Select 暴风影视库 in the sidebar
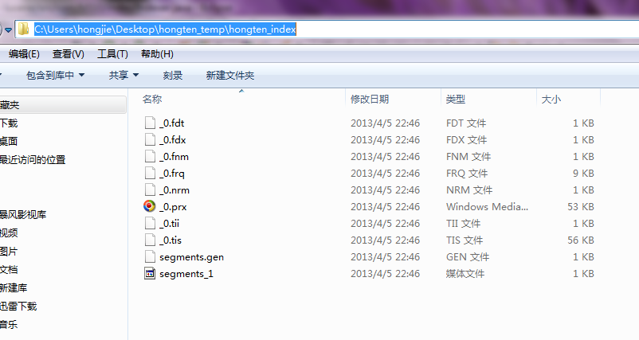Viewport: 639px width, 340px height. [x=23, y=214]
